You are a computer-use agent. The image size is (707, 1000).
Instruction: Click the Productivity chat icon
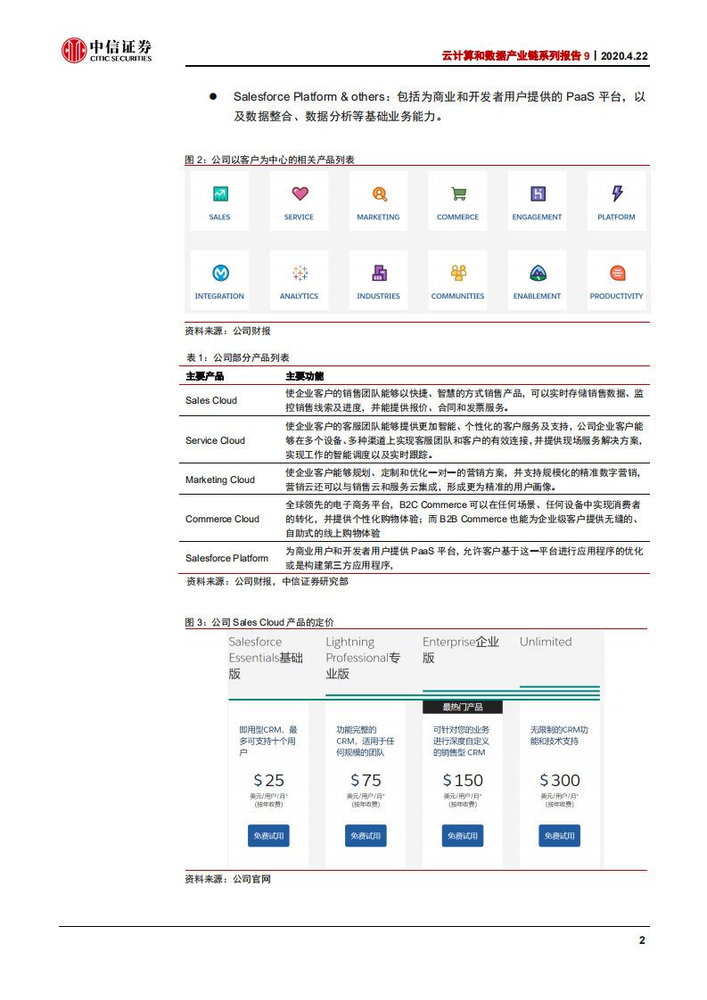(x=617, y=273)
